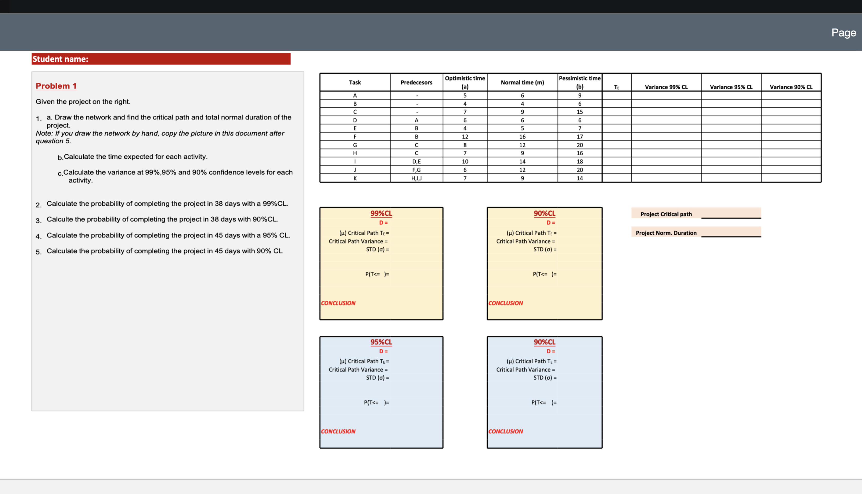Click the Optimistic time (a) column header

465,82
